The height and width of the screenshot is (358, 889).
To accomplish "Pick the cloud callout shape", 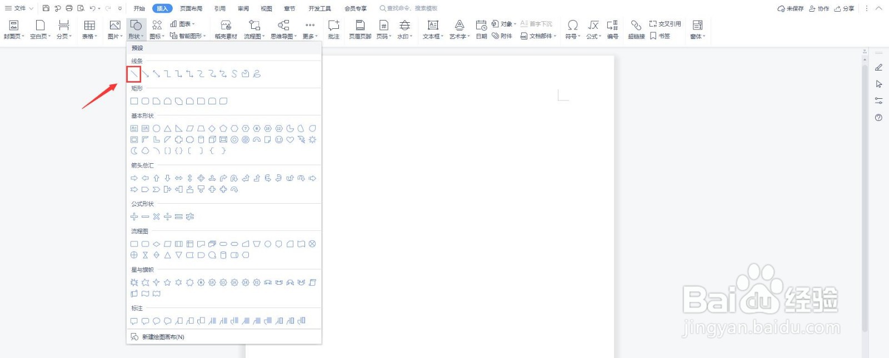I will (x=167, y=321).
